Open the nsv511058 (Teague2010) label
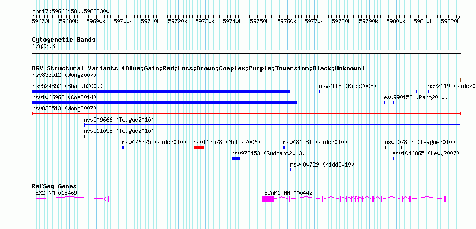This screenshot has height=229, width=476. click(119, 131)
